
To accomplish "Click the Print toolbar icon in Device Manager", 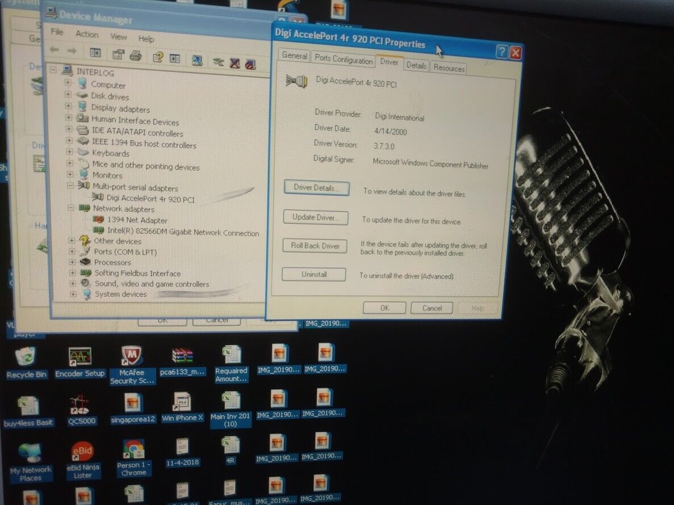I will pos(136,55).
